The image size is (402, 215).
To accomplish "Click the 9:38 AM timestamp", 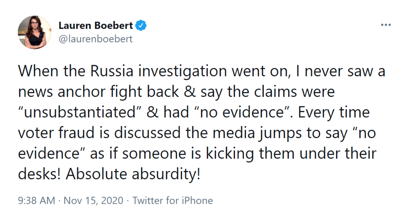I will point(36,201).
